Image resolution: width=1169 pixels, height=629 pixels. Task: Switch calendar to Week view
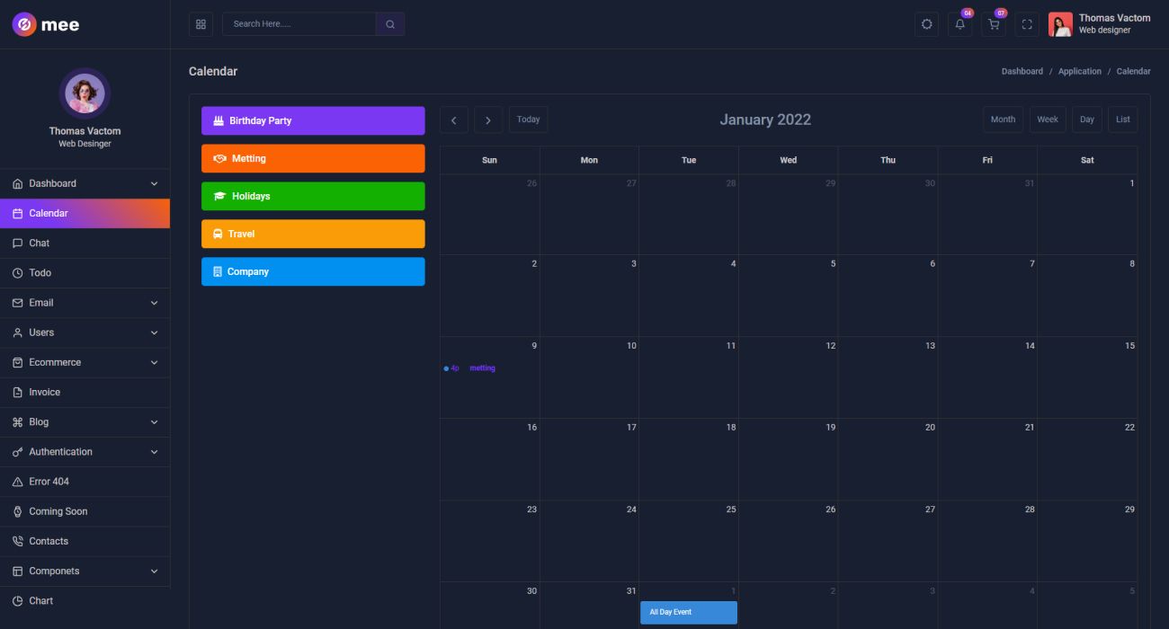(1048, 120)
